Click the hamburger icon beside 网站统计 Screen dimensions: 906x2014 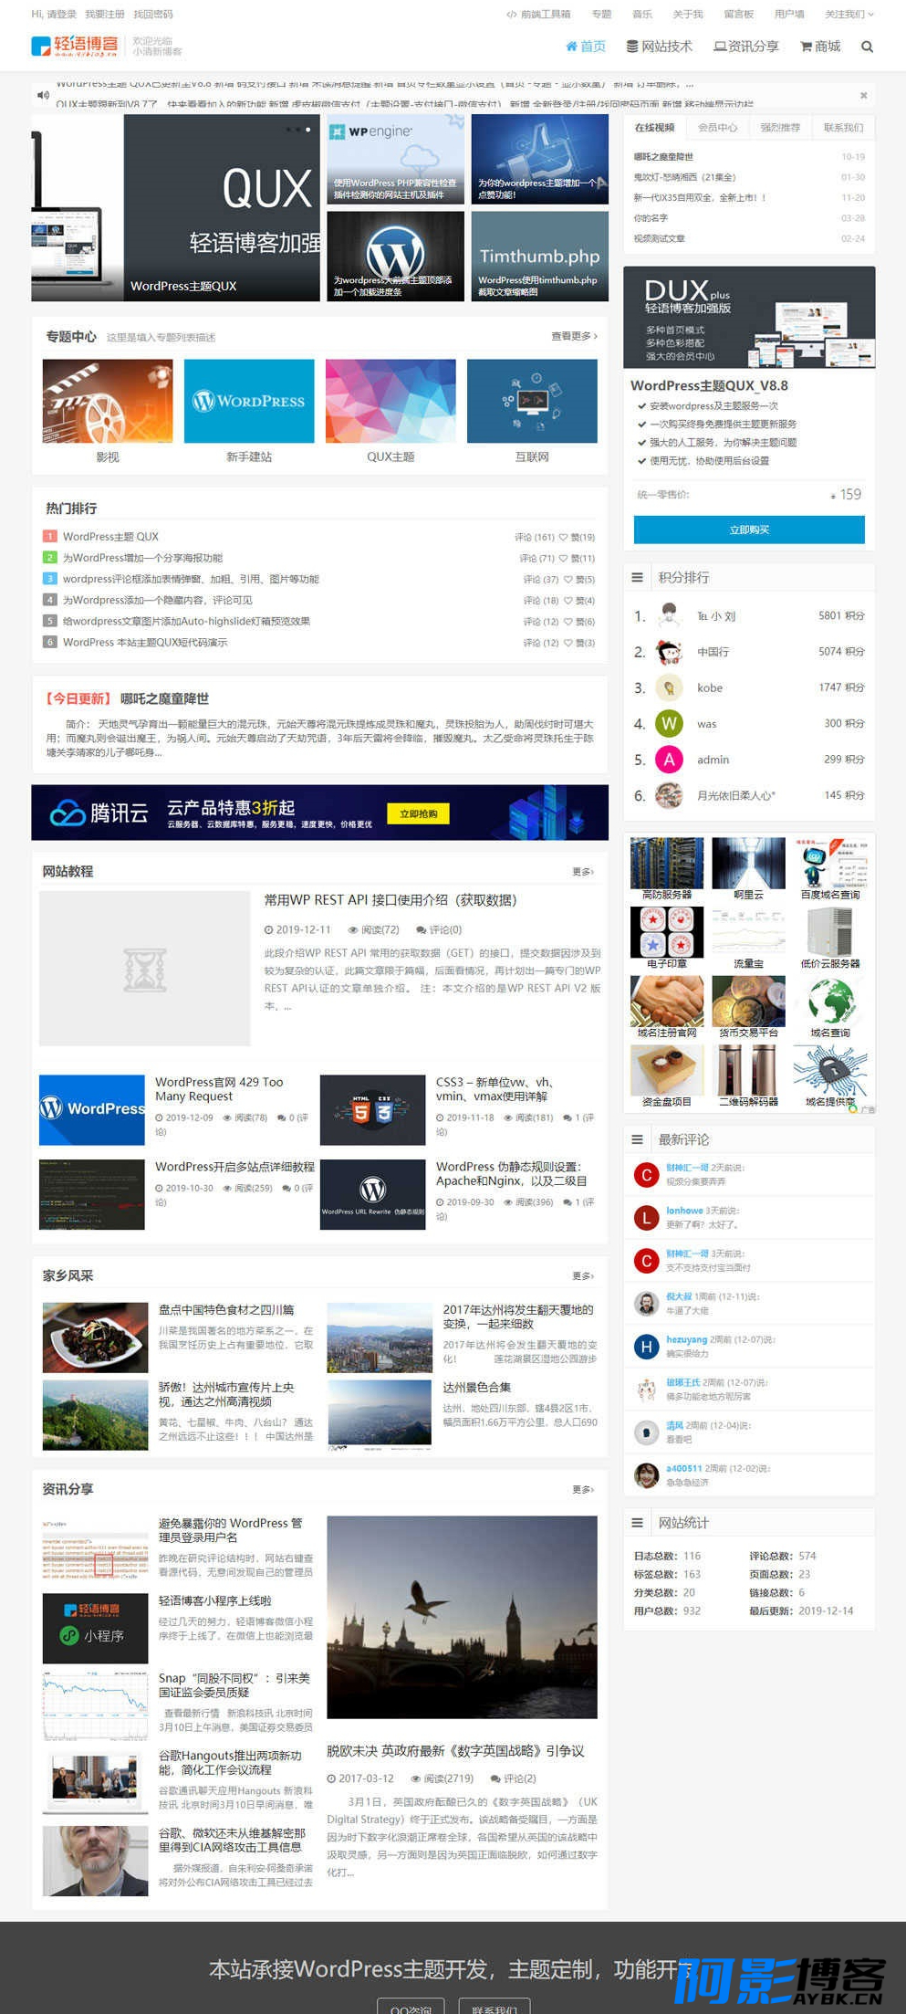tap(637, 1523)
